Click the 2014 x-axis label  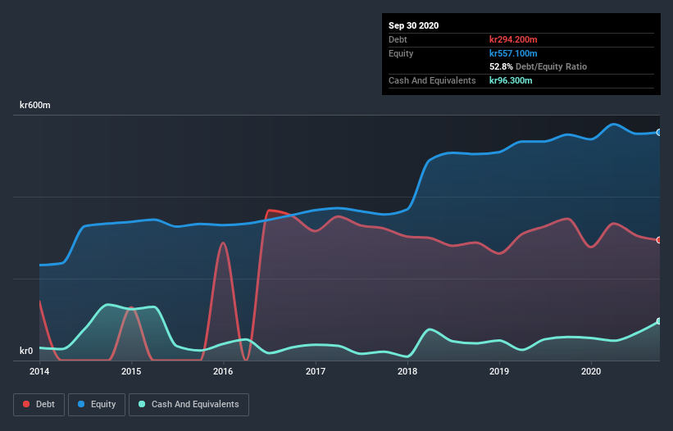click(x=39, y=371)
